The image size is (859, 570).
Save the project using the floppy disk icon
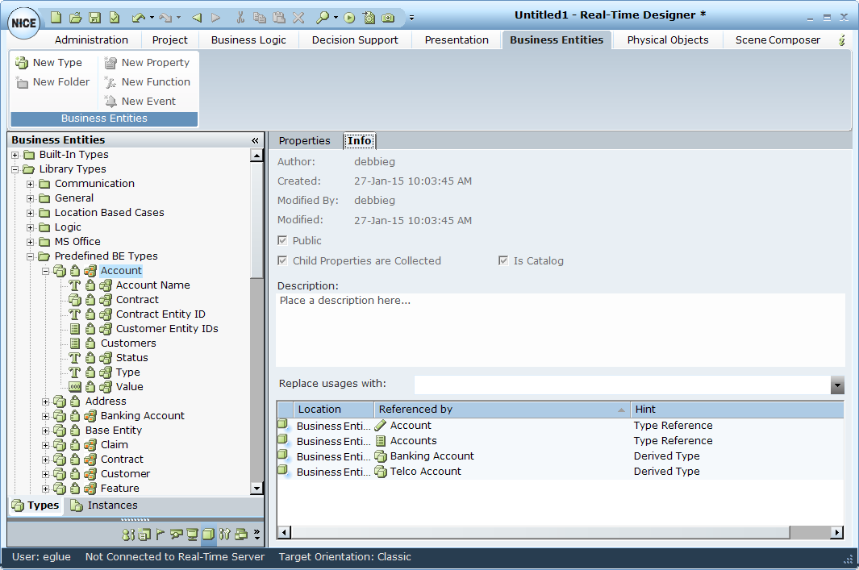[x=94, y=17]
